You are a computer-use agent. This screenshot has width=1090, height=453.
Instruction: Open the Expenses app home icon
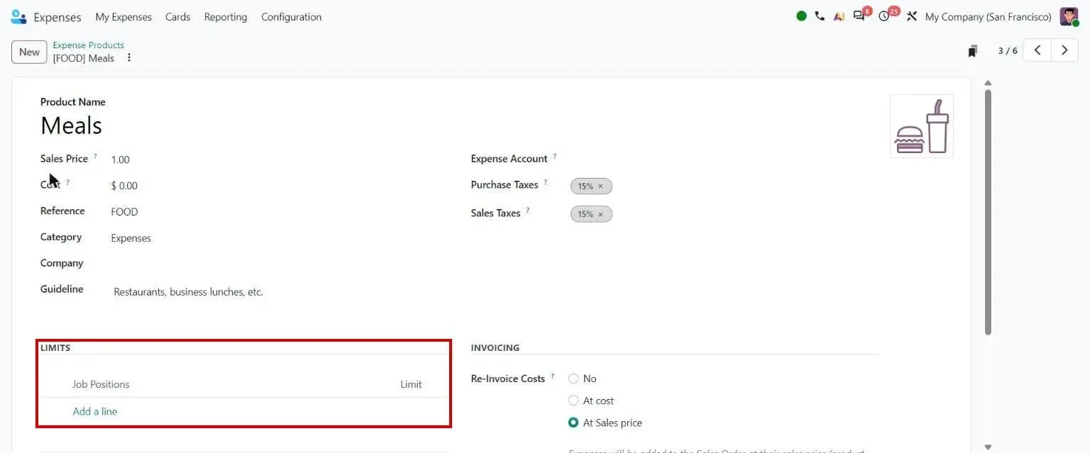[x=18, y=16]
